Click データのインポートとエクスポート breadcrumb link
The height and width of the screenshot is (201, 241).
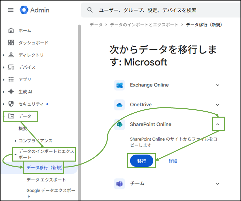[x=144, y=25]
